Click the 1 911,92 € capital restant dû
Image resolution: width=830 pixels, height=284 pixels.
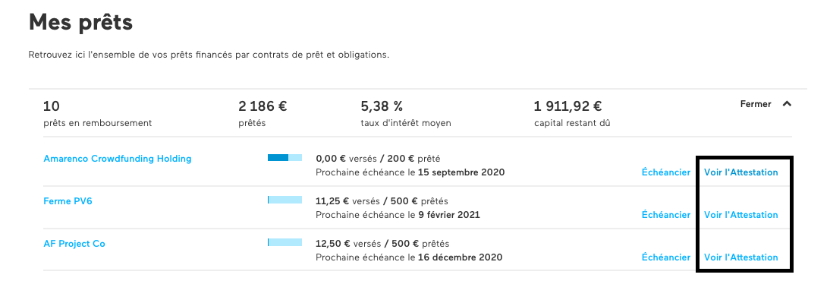572,114
